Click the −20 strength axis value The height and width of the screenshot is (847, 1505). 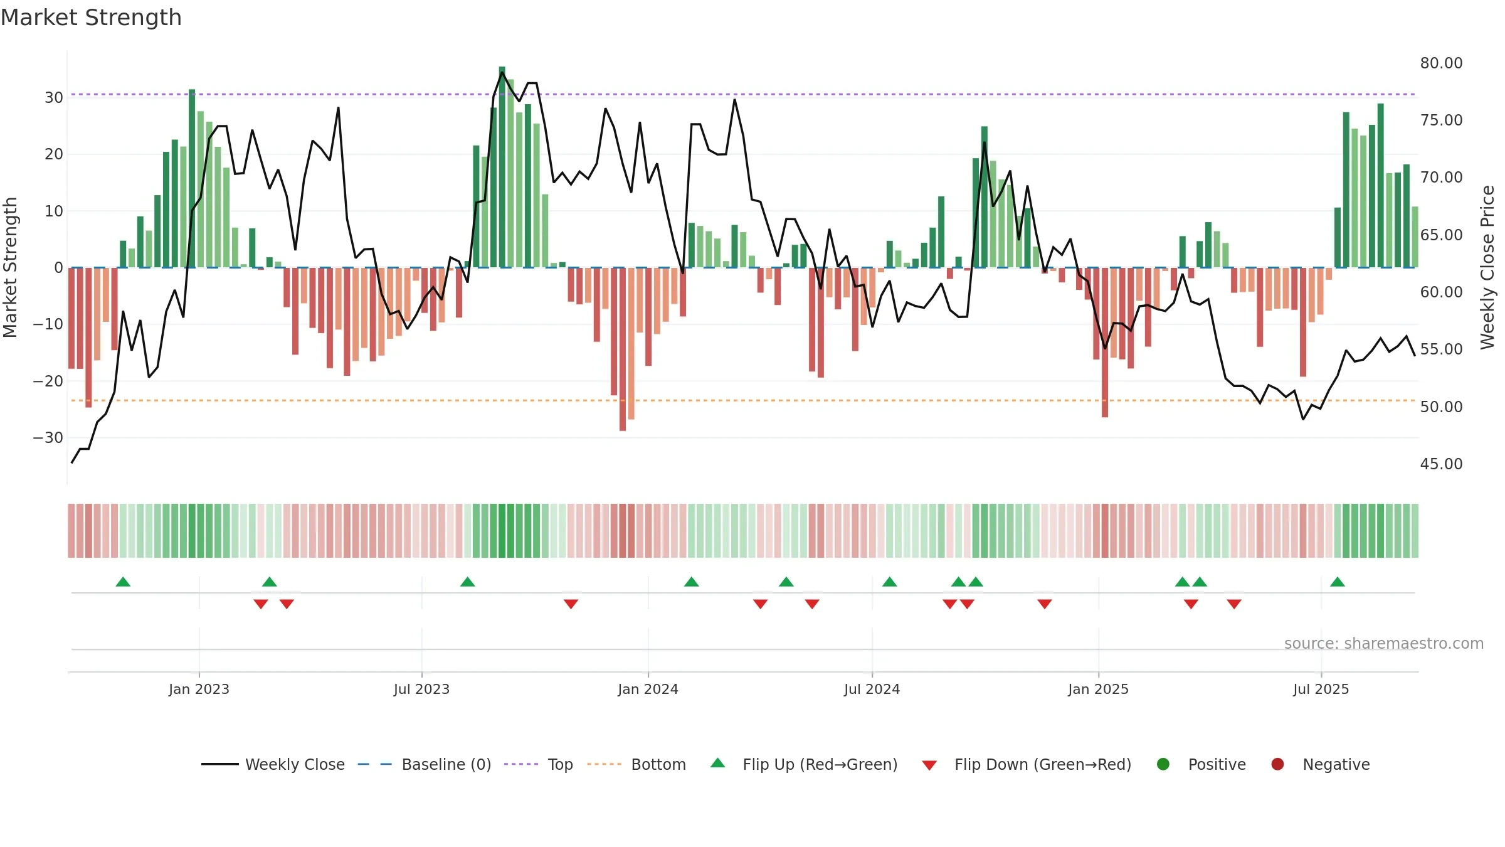click(48, 381)
